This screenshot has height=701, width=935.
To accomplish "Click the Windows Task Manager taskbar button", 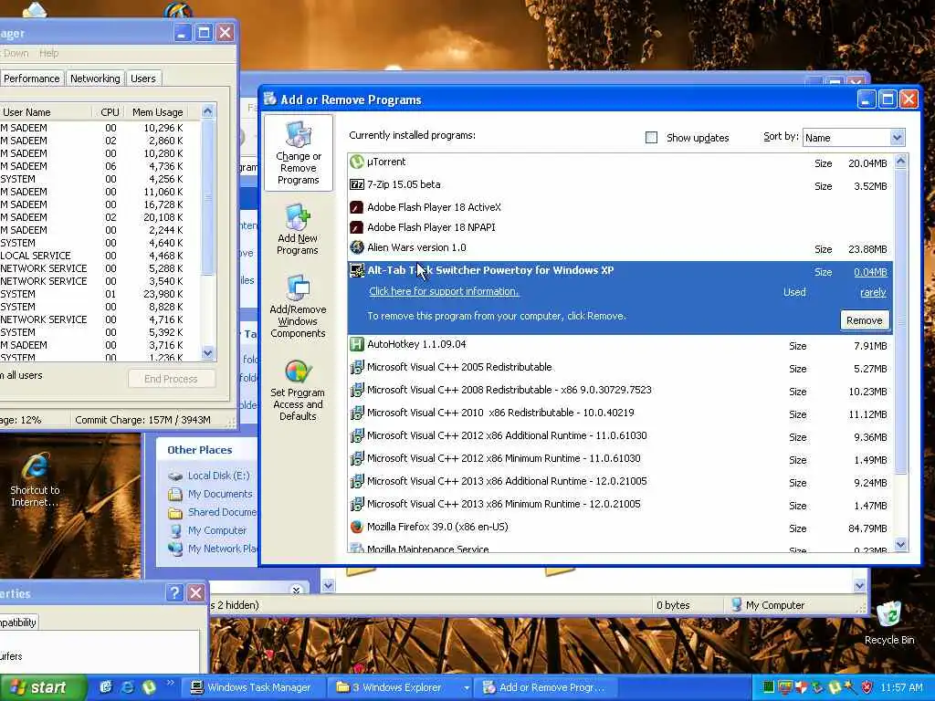I will point(252,688).
